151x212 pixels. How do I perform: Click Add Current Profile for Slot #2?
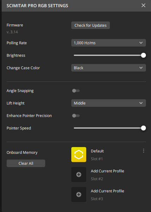click(x=107, y=171)
